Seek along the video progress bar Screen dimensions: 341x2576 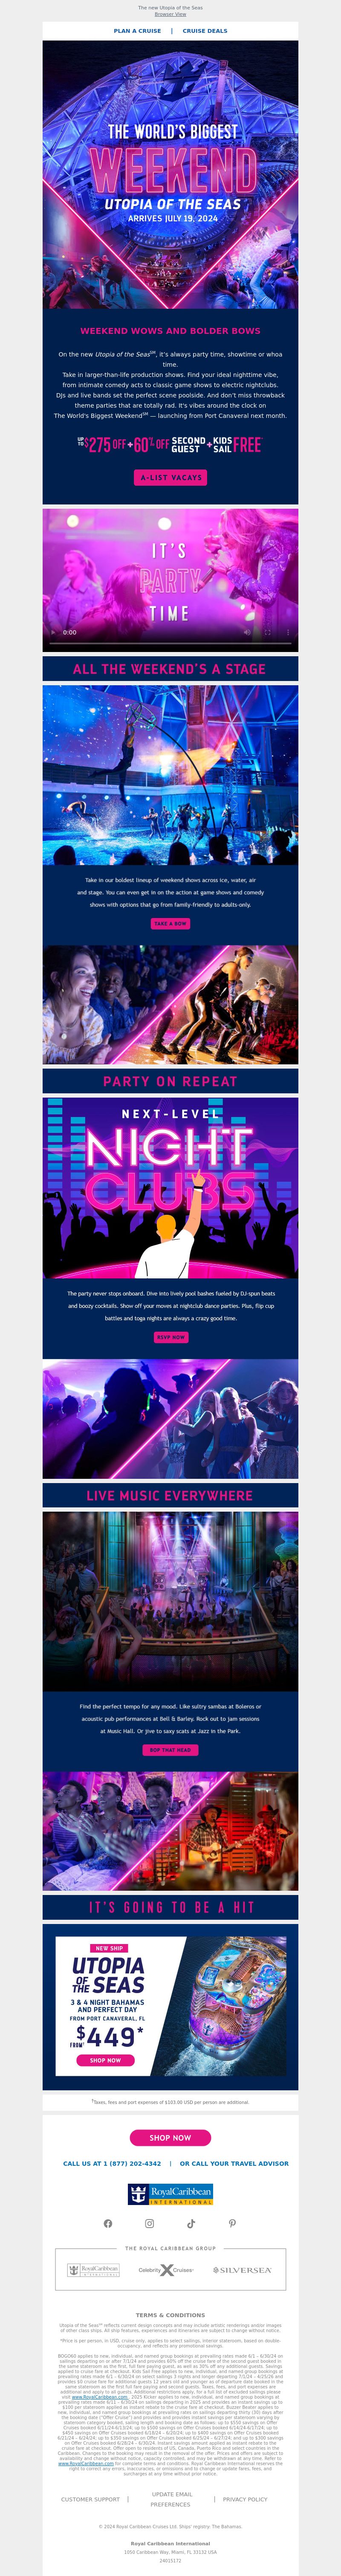pos(170,645)
